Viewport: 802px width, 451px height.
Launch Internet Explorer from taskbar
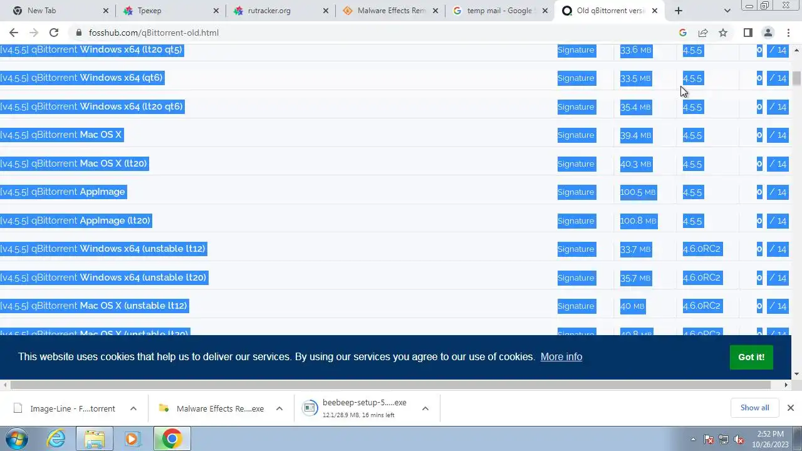click(56, 439)
